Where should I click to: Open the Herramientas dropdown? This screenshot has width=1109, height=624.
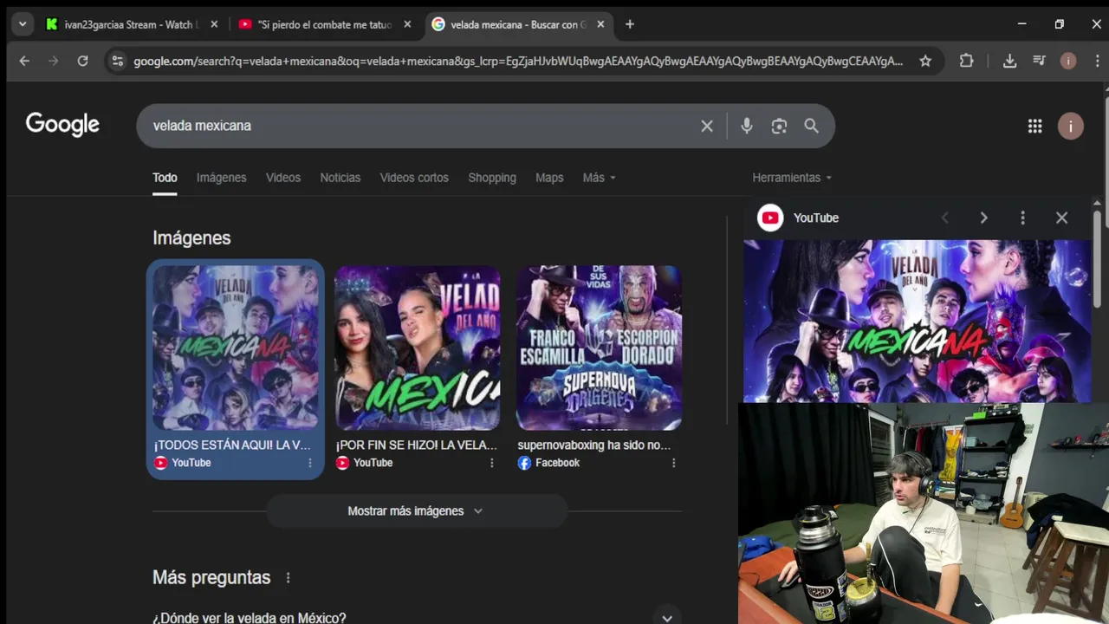(x=792, y=178)
